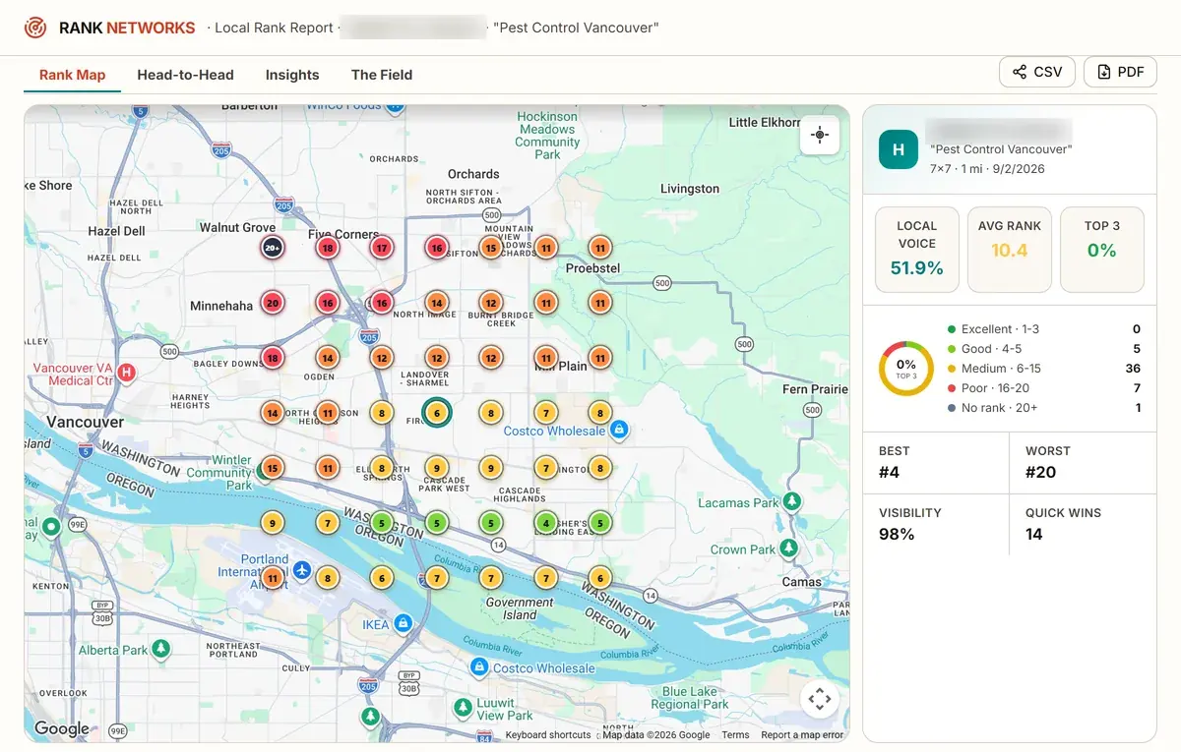Select the red rank 20 marker near Minnehaha
Screen dimensions: 1181x752
coord(273,303)
